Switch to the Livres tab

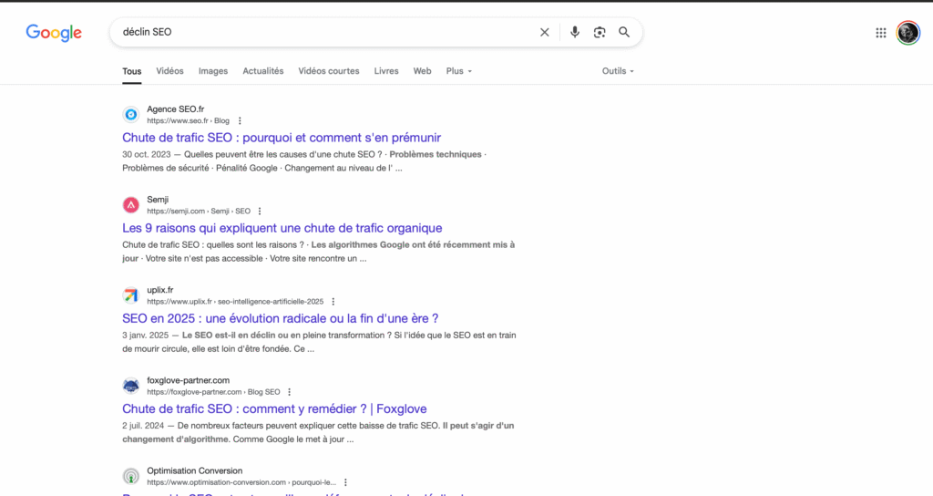386,71
